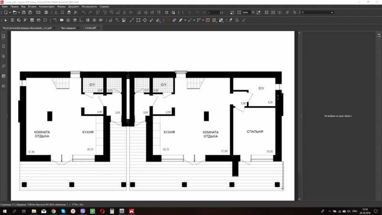The width and height of the screenshot is (382, 215).
Task: Open the Search side panel
Action: [3, 66]
